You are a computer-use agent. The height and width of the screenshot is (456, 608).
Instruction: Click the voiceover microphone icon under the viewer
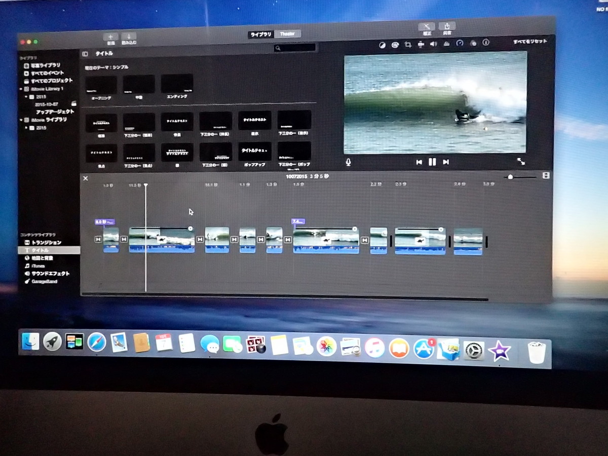point(348,162)
